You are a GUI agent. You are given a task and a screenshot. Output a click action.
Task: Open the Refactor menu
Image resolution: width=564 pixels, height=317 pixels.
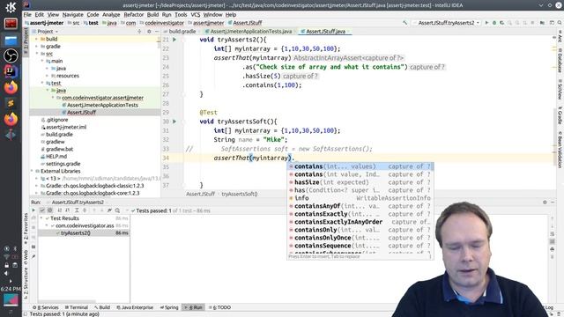pos(133,15)
